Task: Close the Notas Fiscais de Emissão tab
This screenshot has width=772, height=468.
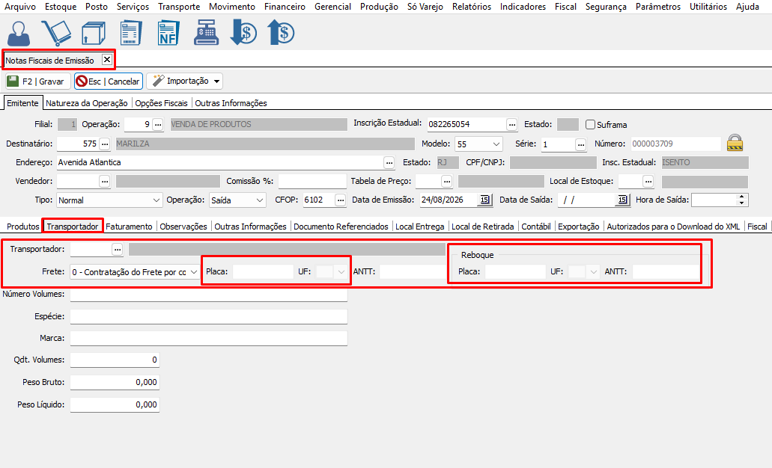Action: [107, 60]
